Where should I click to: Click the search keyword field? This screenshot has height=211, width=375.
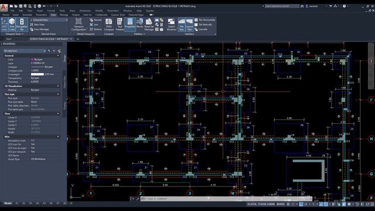282,6
